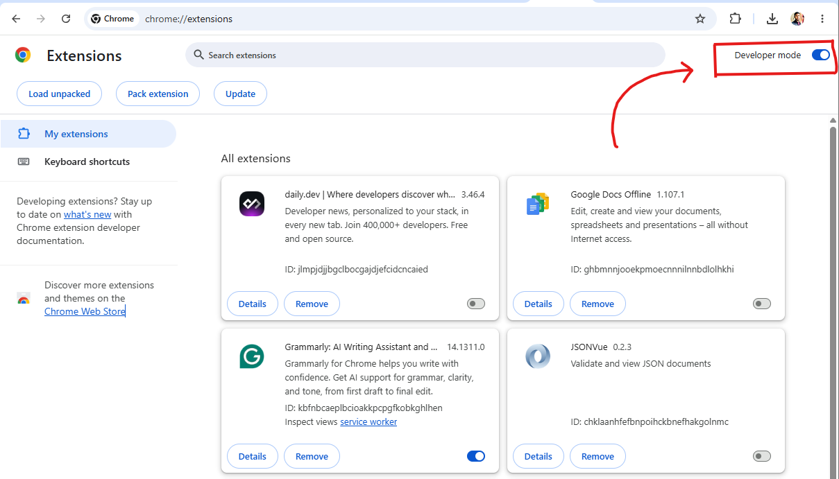Open the Chrome Web Store link
The height and width of the screenshot is (479, 839).
(85, 311)
